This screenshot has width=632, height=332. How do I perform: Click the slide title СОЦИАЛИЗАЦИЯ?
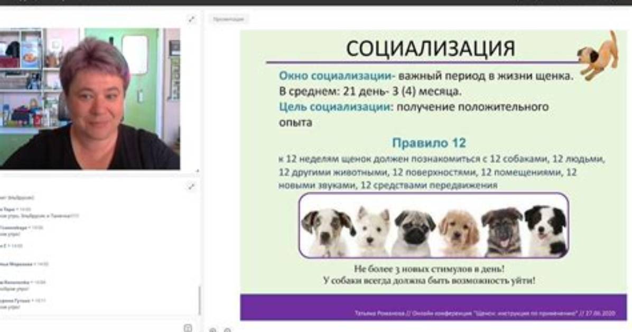point(431,49)
